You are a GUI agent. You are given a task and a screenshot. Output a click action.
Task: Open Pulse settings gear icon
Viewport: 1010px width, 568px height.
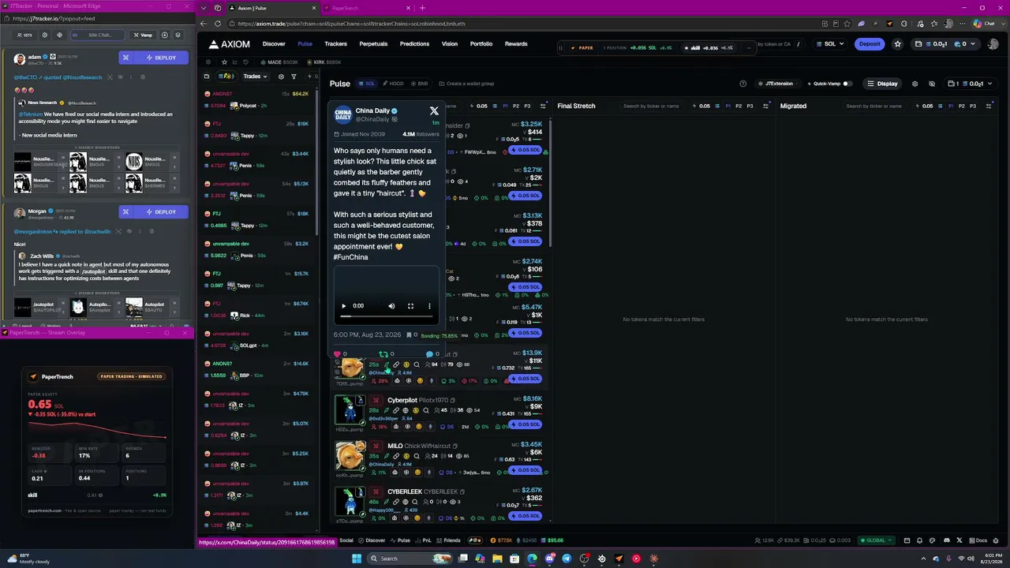point(915,84)
